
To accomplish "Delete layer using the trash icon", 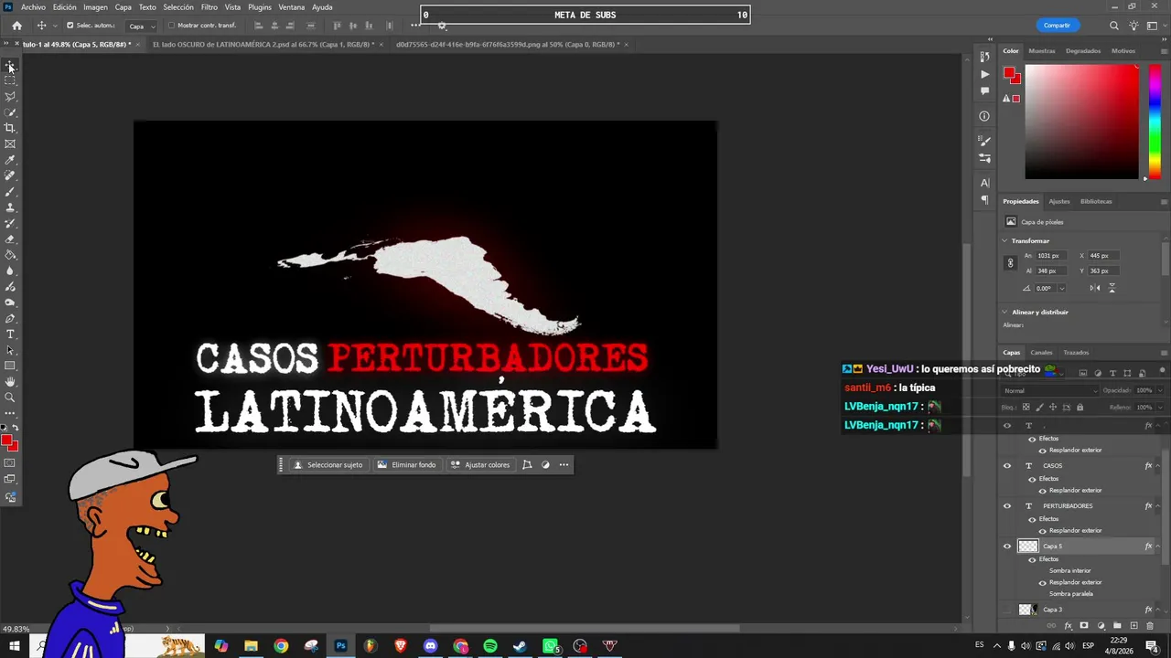I will pos(1150,626).
